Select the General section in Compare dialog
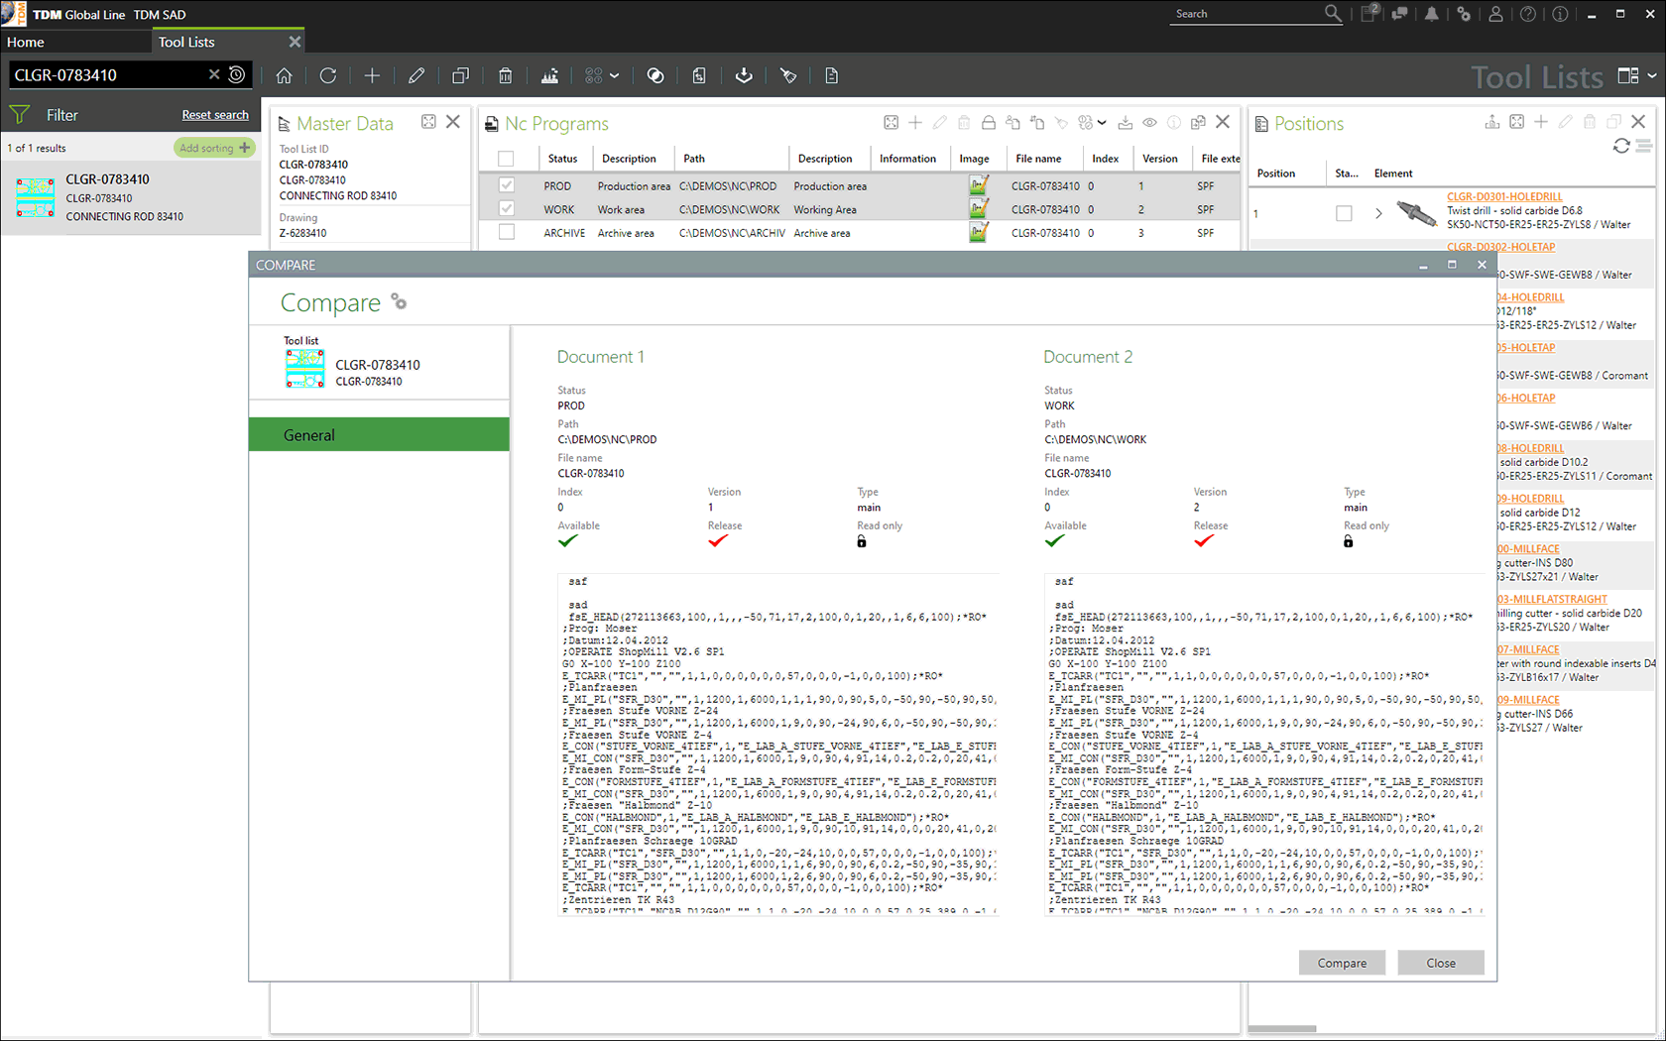The image size is (1666, 1041). click(x=379, y=434)
